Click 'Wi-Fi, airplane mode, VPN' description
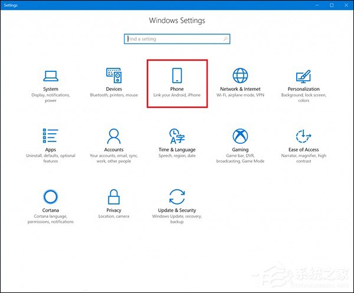The width and height of the screenshot is (354, 293). coord(240,95)
